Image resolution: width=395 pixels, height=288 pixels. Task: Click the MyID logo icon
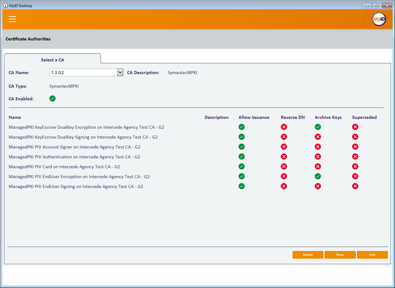(x=379, y=19)
